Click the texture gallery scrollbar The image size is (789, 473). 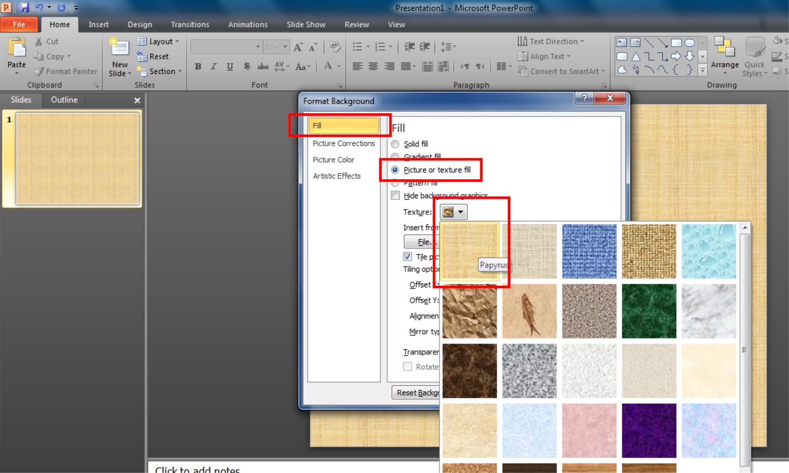(x=745, y=350)
